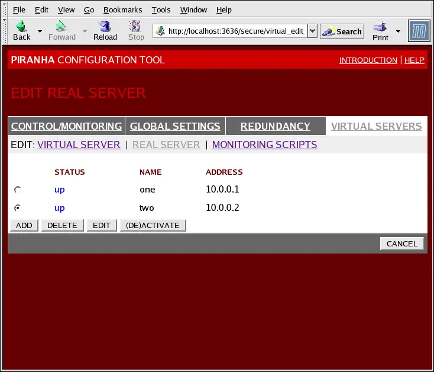Open the Back history dropdown arrow
Screen dimensions: 434x372
point(40,31)
